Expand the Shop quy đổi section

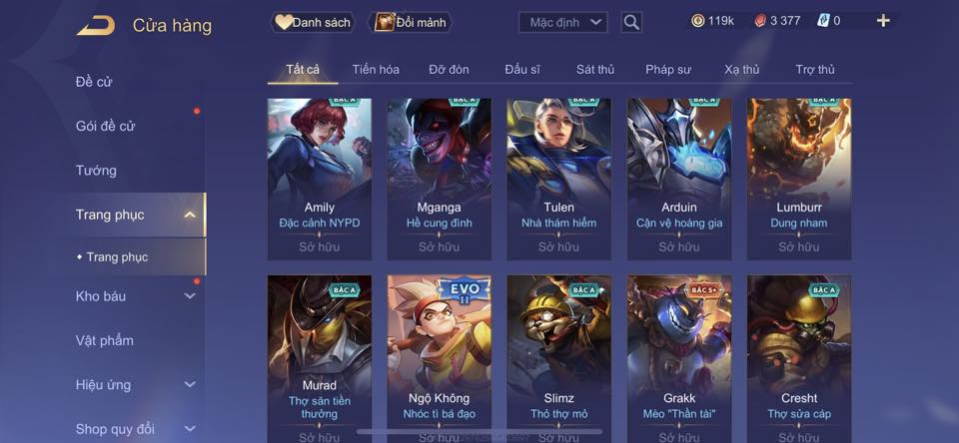pyautogui.click(x=190, y=429)
